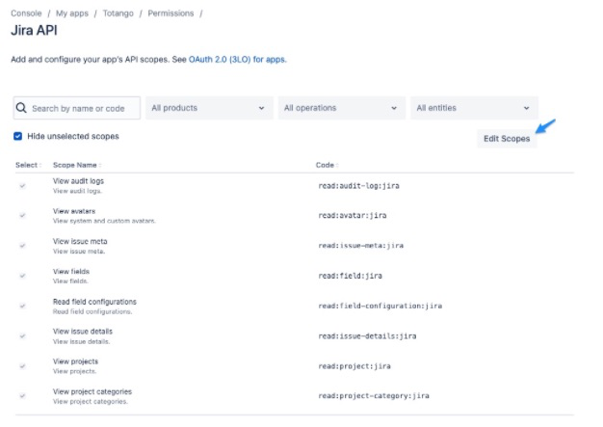Click the code read:project-category:jira
The width and height of the screenshot is (603, 427).
pos(374,396)
